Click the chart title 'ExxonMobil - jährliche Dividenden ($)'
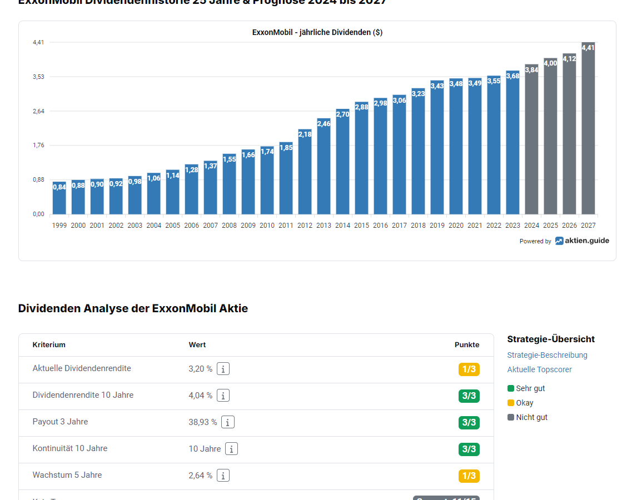The width and height of the screenshot is (632, 500). pos(317,32)
